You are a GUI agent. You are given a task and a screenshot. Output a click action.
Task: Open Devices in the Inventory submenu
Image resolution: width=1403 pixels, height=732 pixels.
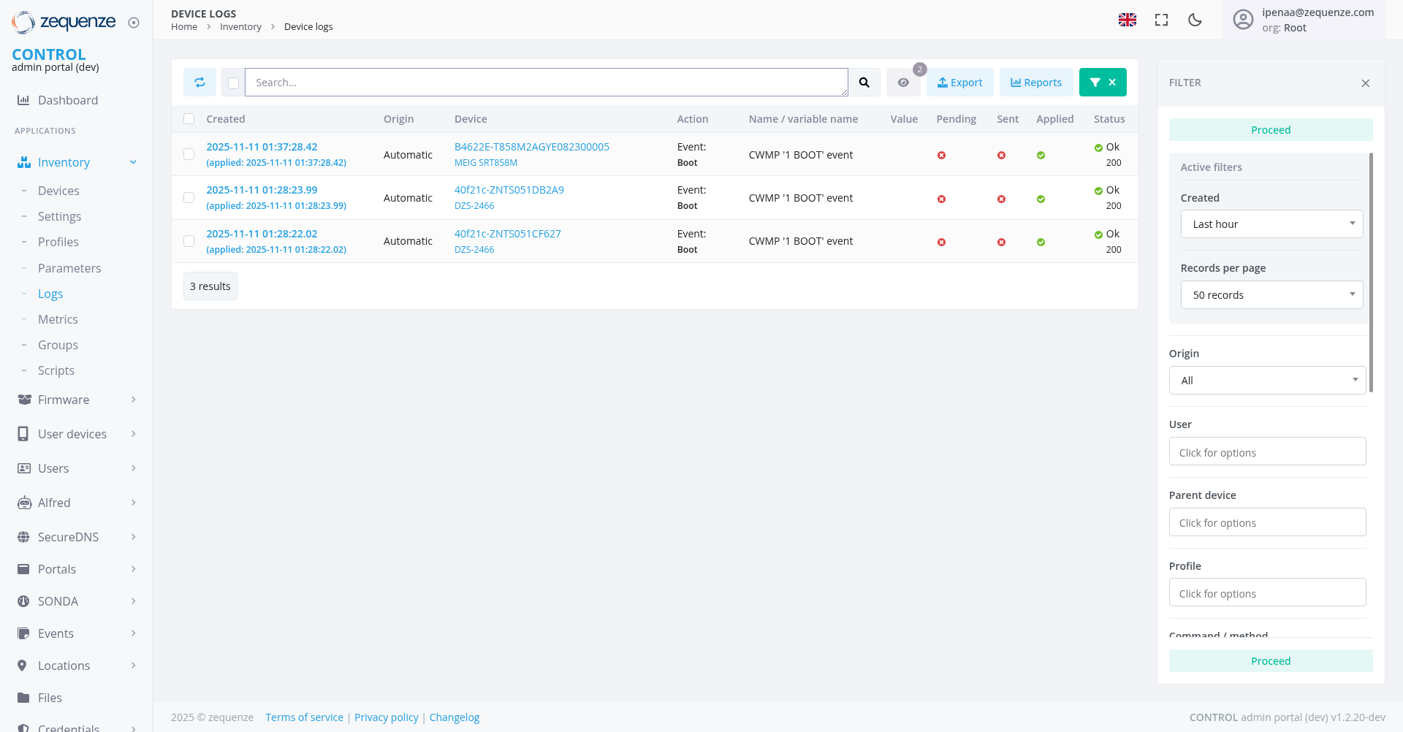[58, 191]
